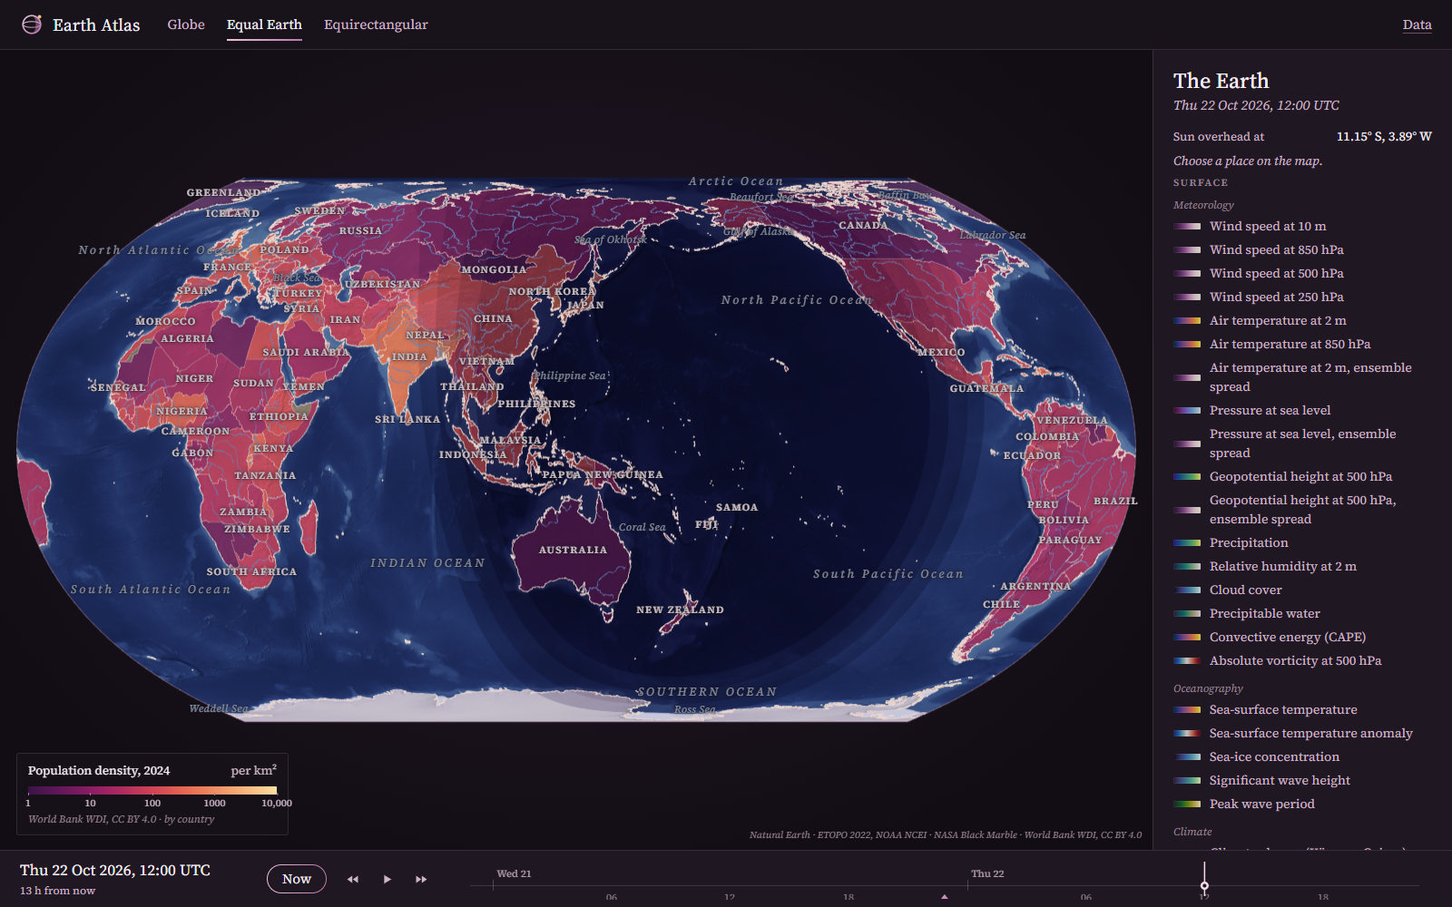Click the Earth Atlas globe logo icon

point(32,24)
